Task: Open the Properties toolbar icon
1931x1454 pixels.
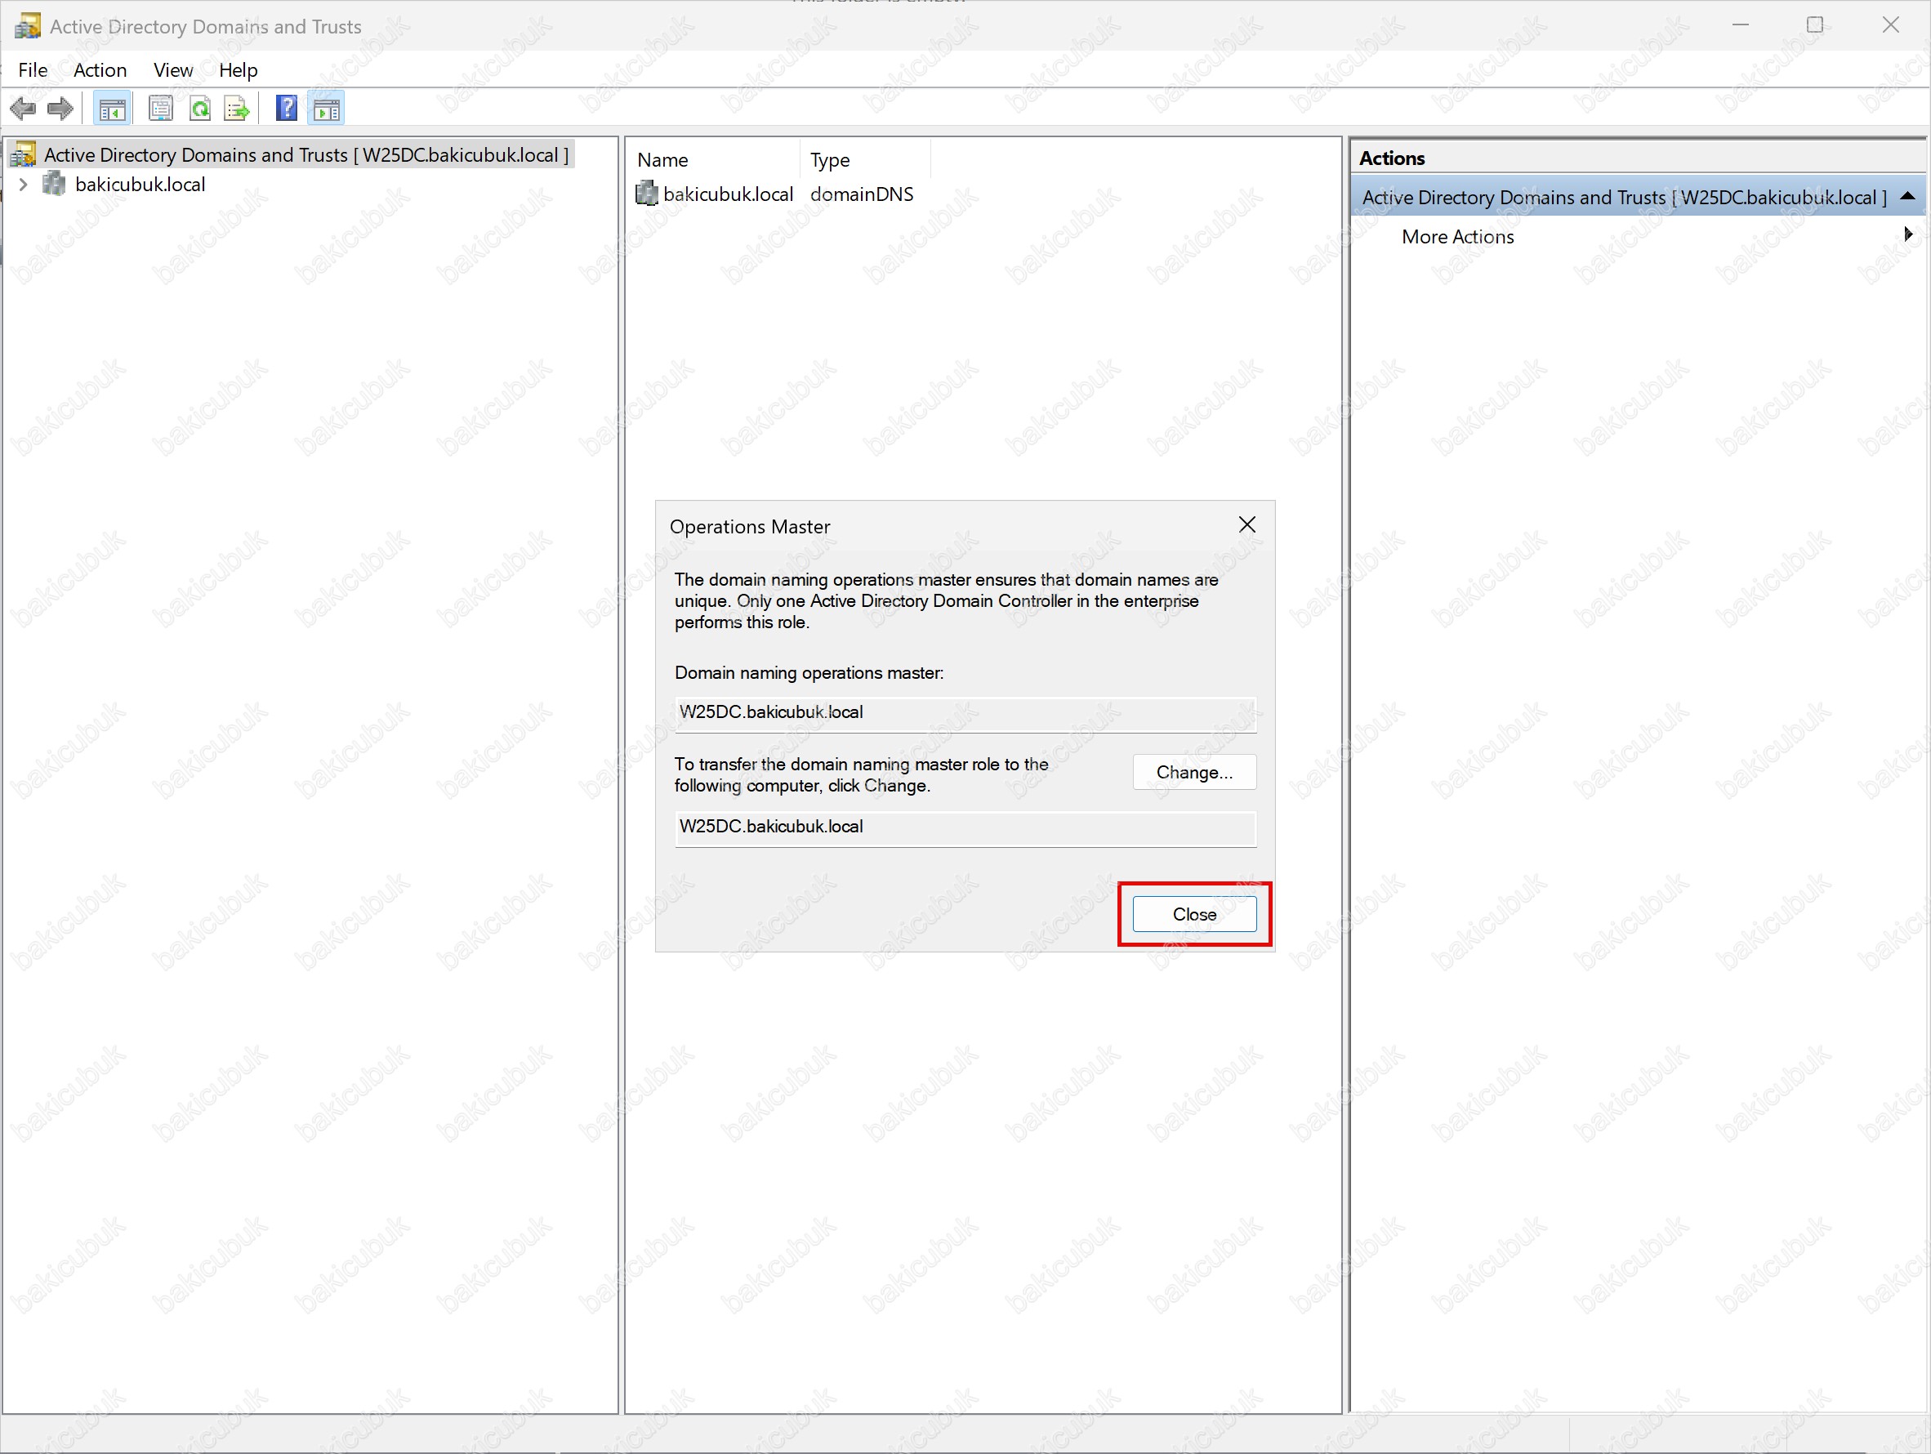Action: 161,109
